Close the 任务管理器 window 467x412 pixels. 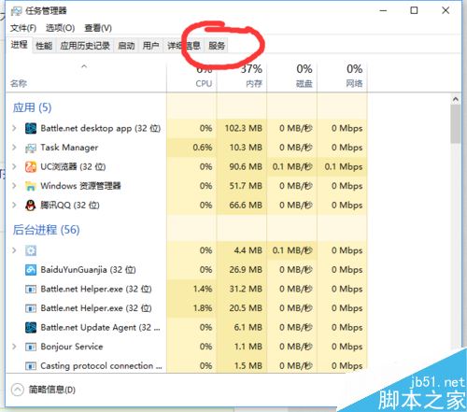[x=446, y=10]
